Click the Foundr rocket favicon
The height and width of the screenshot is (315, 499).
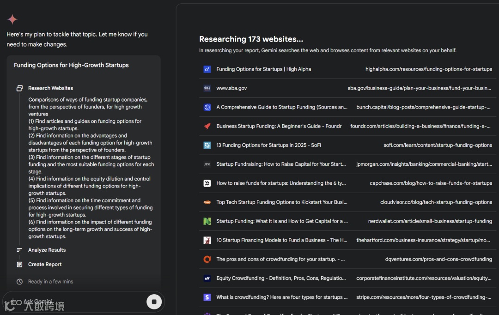207,126
